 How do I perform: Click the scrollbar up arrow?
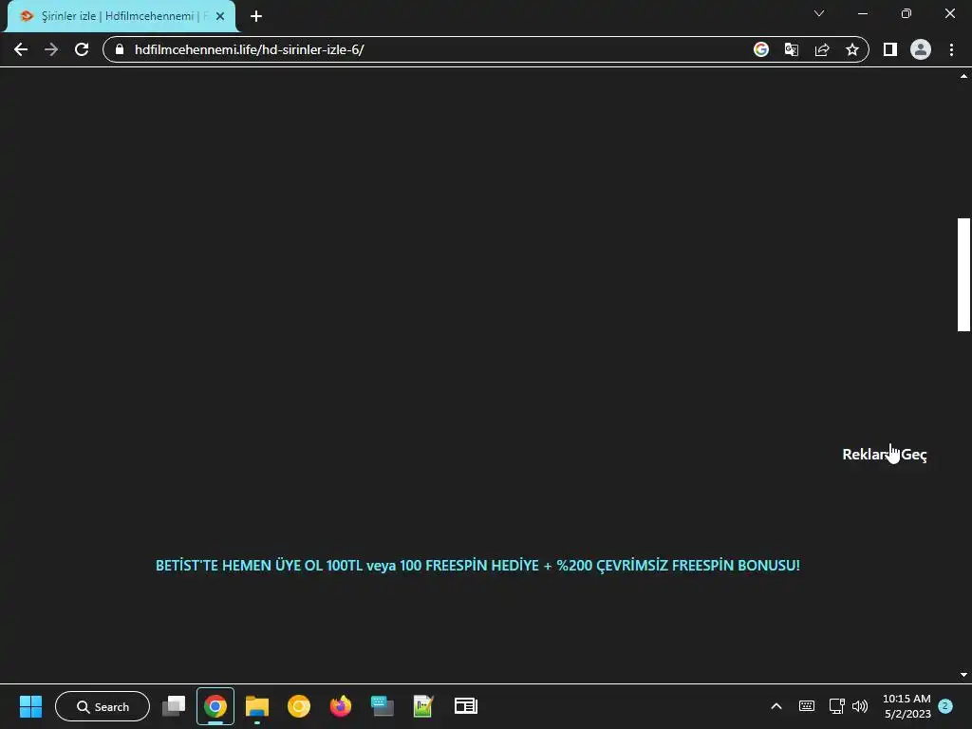pyautogui.click(x=963, y=76)
